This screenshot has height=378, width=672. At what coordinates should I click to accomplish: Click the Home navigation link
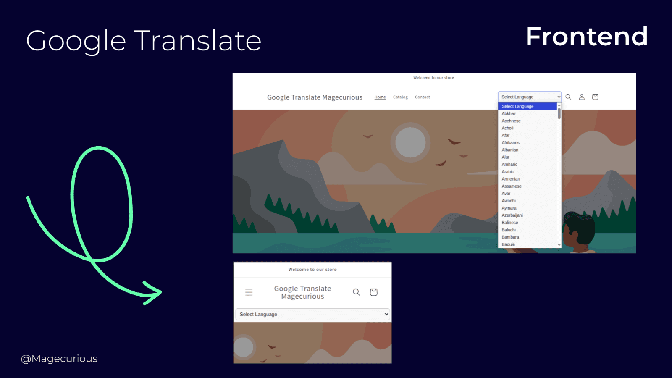tap(380, 97)
